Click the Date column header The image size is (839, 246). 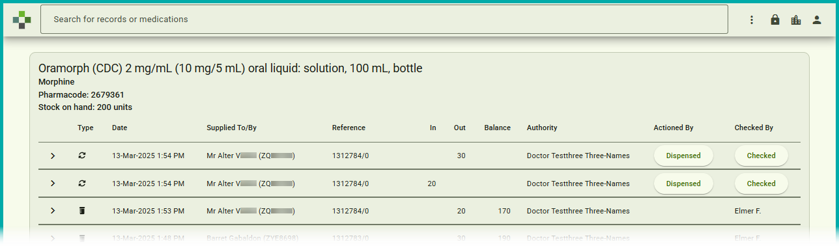tap(120, 128)
